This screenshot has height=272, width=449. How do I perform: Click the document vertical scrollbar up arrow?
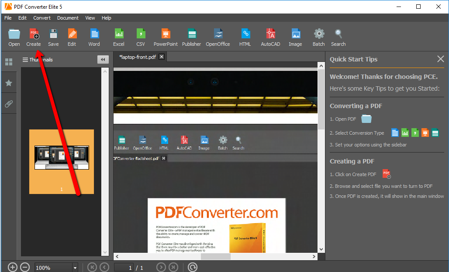(321, 66)
